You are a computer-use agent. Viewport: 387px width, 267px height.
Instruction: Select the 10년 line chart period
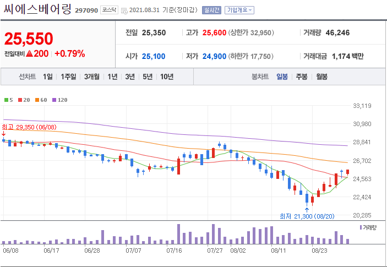tap(167, 77)
